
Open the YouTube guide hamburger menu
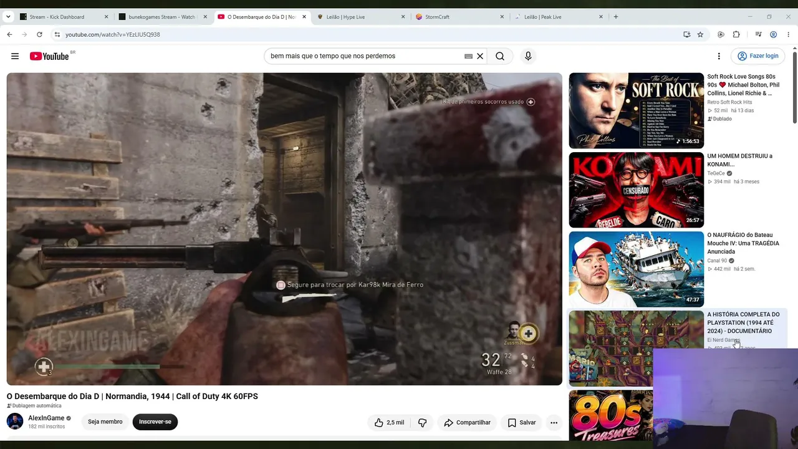click(15, 56)
